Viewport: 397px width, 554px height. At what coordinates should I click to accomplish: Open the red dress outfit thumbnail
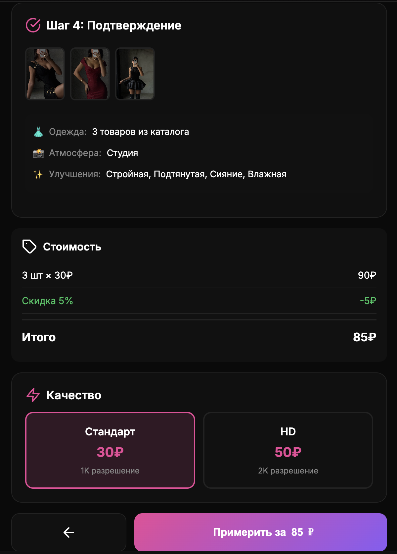click(x=90, y=74)
